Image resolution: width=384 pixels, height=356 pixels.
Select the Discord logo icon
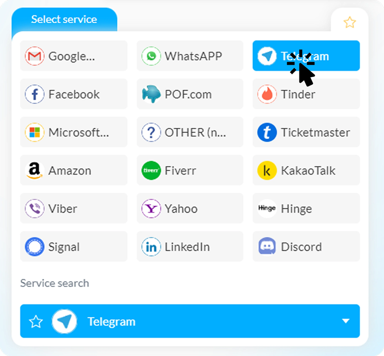click(x=267, y=246)
